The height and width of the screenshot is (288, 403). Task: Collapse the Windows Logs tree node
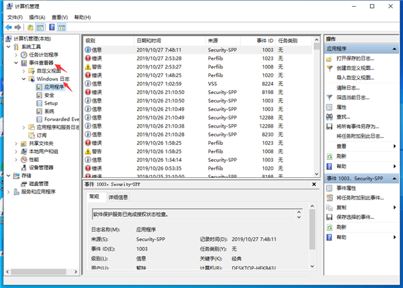[24, 79]
